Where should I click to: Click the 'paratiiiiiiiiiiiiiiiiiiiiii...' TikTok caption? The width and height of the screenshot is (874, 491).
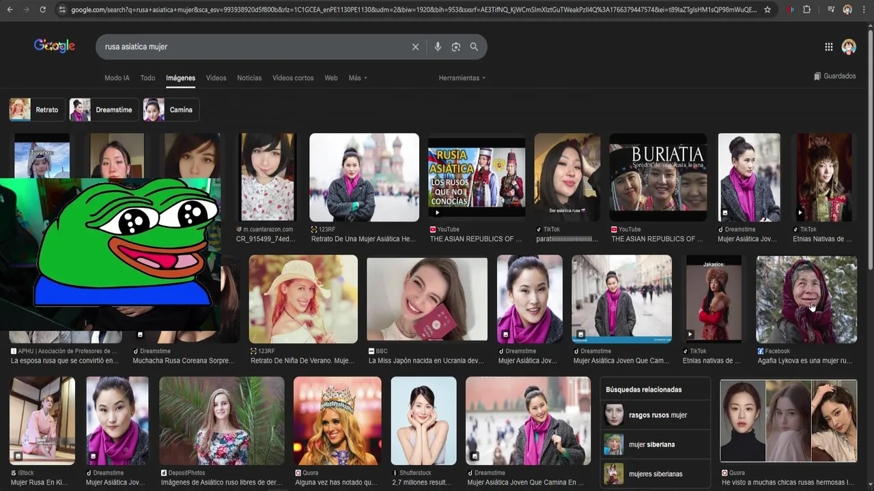(x=567, y=239)
